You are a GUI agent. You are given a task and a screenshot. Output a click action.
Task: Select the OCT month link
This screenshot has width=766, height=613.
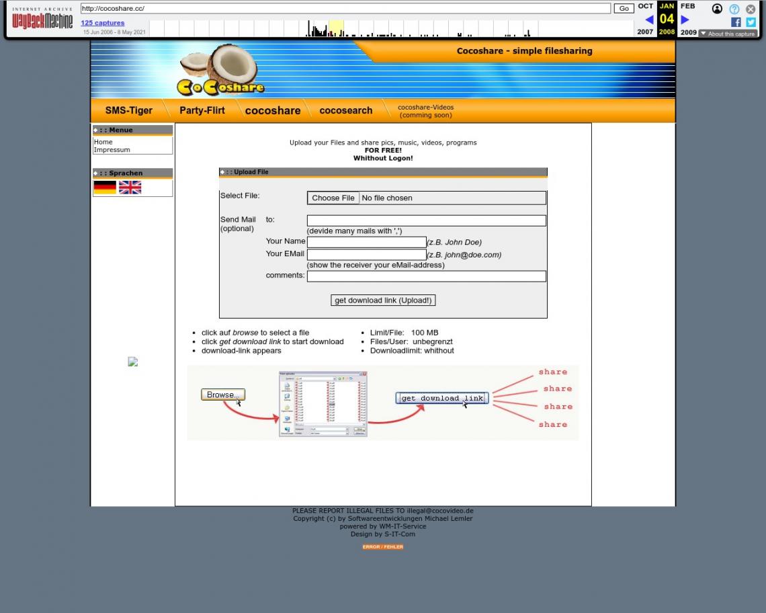point(645,6)
